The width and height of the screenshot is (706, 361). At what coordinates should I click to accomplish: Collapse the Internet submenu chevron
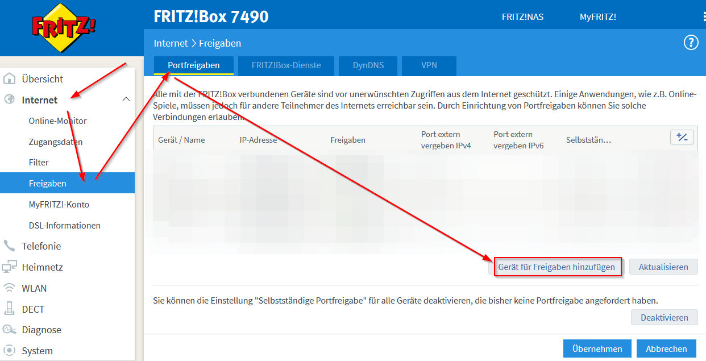point(126,99)
